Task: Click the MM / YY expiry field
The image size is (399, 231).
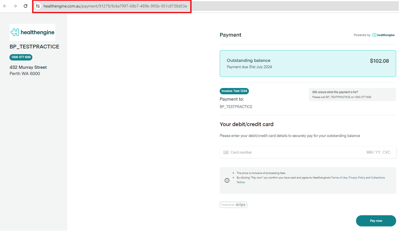Action: 373,152
